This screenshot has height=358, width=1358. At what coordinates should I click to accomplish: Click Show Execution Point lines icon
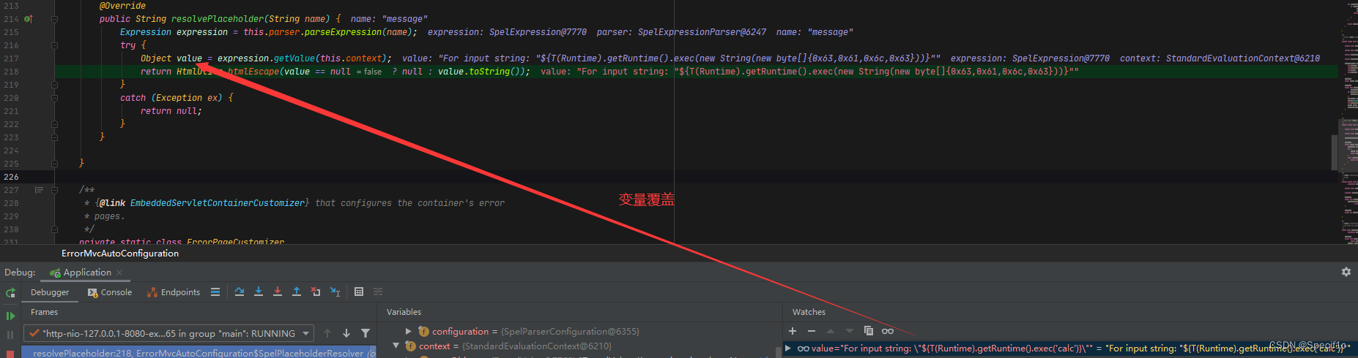(x=215, y=292)
